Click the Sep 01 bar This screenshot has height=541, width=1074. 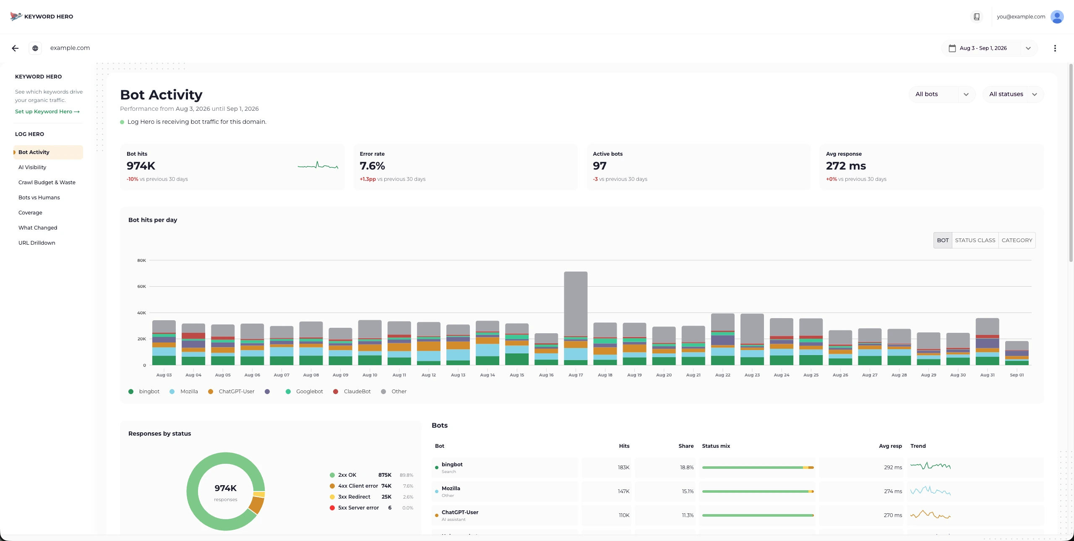click(1017, 353)
